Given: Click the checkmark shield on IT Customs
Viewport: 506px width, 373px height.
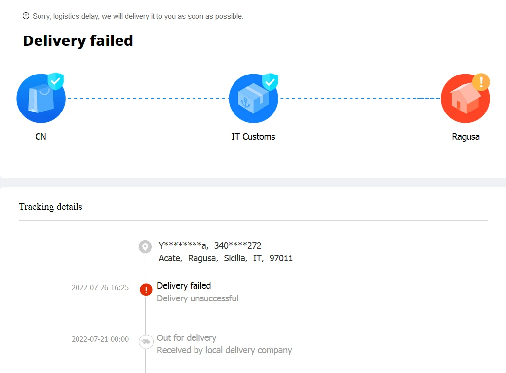Looking at the screenshot, I should point(270,81).
